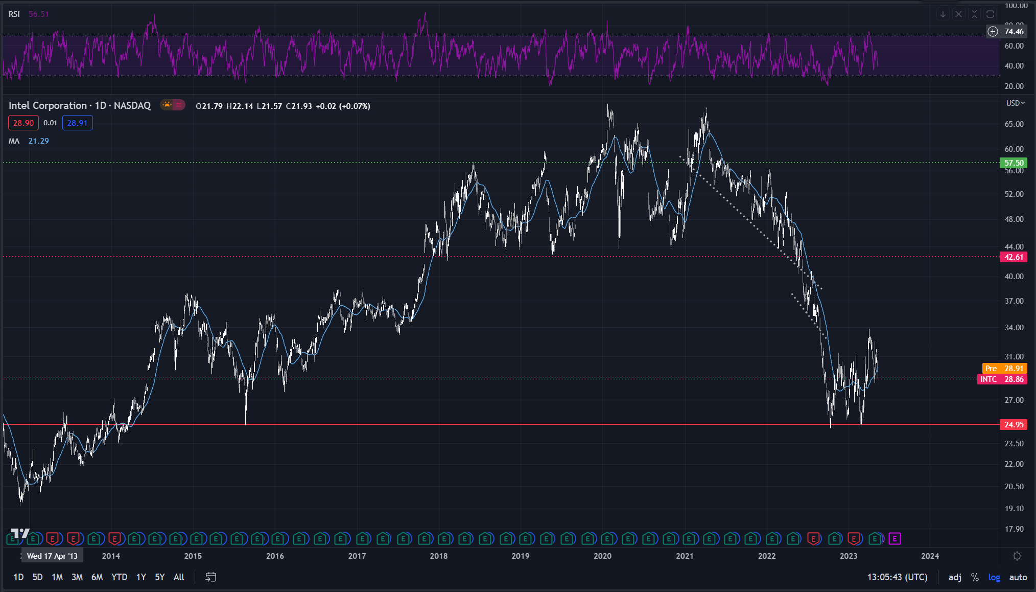This screenshot has height=592, width=1036.
Task: Select the 1D date range
Action: pyautogui.click(x=18, y=577)
